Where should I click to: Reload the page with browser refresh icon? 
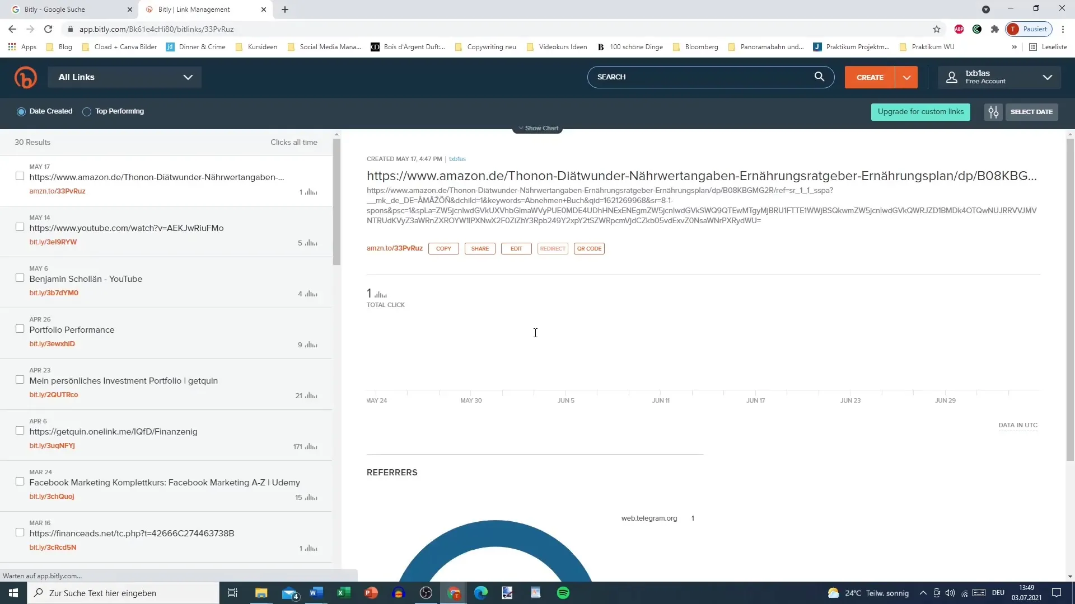coord(48,29)
